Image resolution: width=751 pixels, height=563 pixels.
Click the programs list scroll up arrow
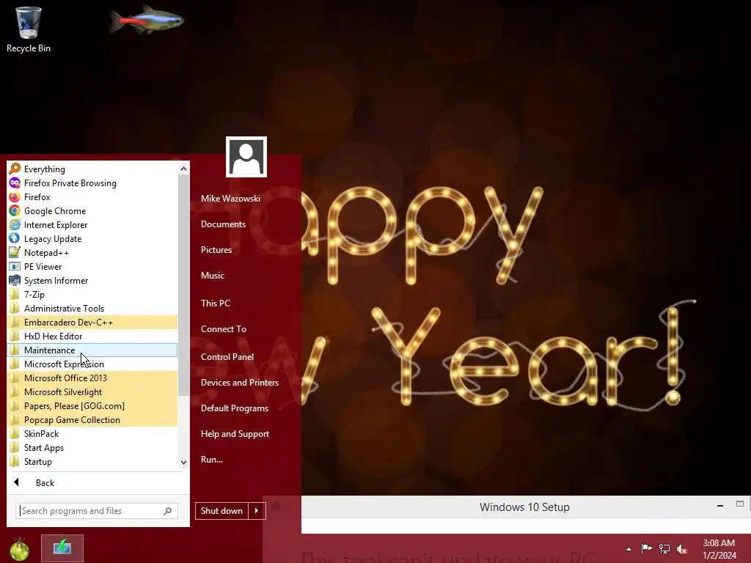tap(183, 169)
